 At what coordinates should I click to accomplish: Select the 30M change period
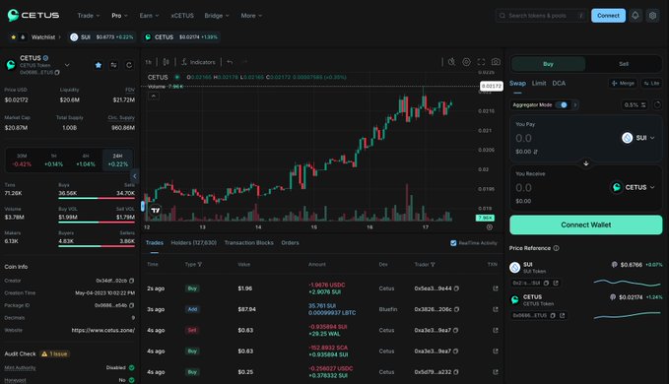[x=22, y=160]
